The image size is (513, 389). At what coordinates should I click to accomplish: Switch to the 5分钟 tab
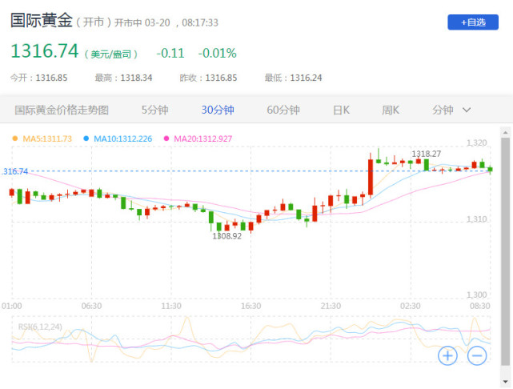pos(154,110)
